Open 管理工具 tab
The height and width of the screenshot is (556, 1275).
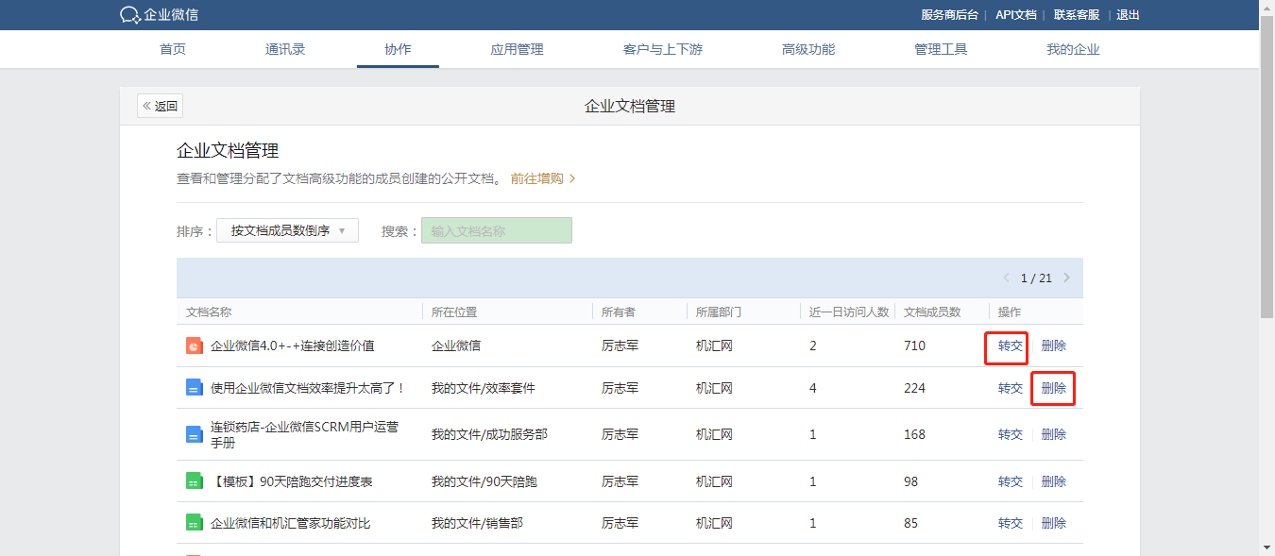pos(941,49)
